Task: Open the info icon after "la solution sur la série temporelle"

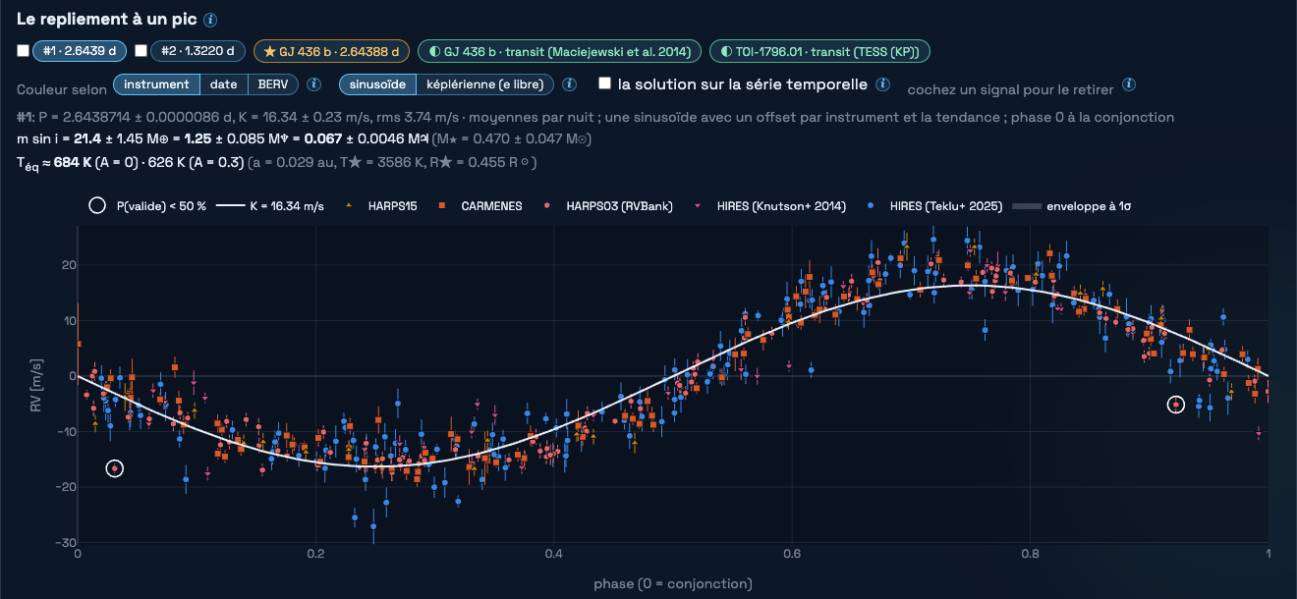Action: [x=883, y=84]
